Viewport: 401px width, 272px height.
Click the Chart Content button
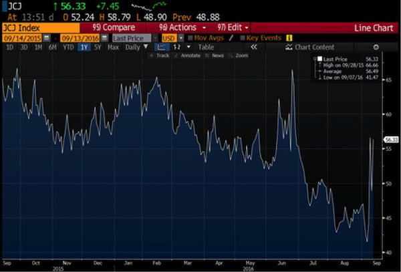click(313, 47)
